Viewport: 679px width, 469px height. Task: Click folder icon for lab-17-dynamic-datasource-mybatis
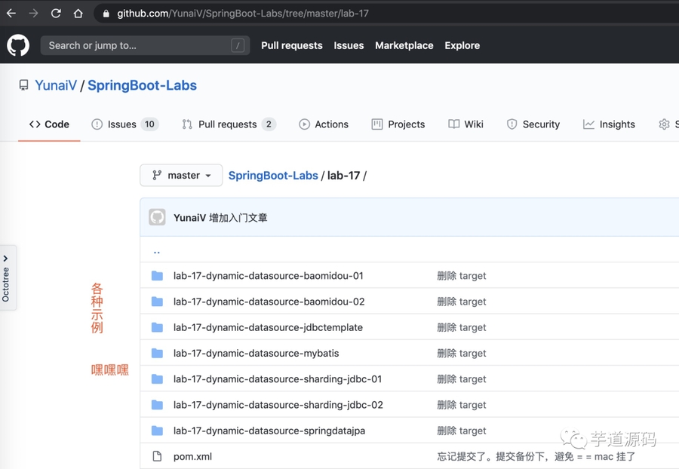click(157, 353)
